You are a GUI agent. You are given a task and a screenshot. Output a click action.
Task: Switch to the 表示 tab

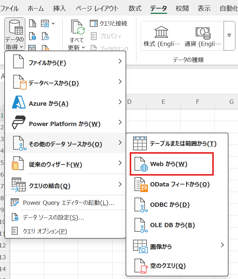click(204, 9)
